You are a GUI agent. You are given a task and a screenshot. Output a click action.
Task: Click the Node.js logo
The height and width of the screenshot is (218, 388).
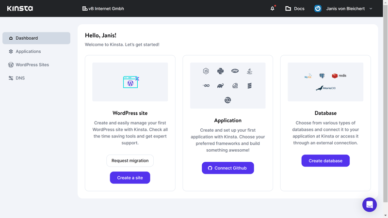pyautogui.click(x=206, y=71)
